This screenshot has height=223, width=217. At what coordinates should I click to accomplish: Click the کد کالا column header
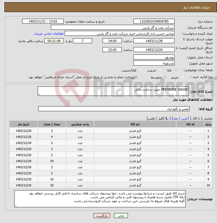(x=190, y=124)
